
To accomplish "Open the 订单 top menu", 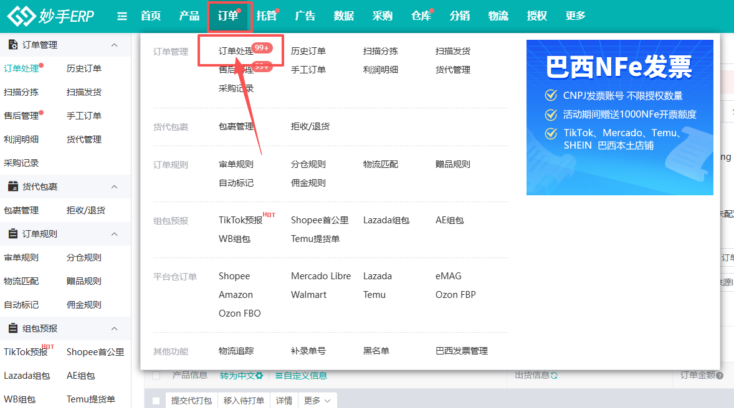I will (228, 16).
